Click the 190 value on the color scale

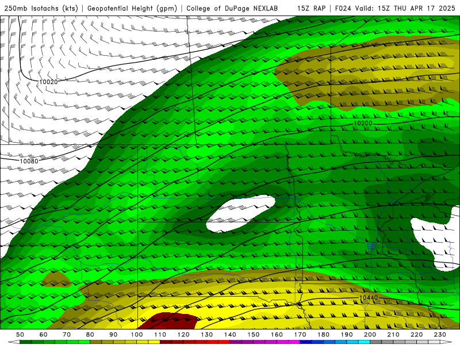(347, 335)
